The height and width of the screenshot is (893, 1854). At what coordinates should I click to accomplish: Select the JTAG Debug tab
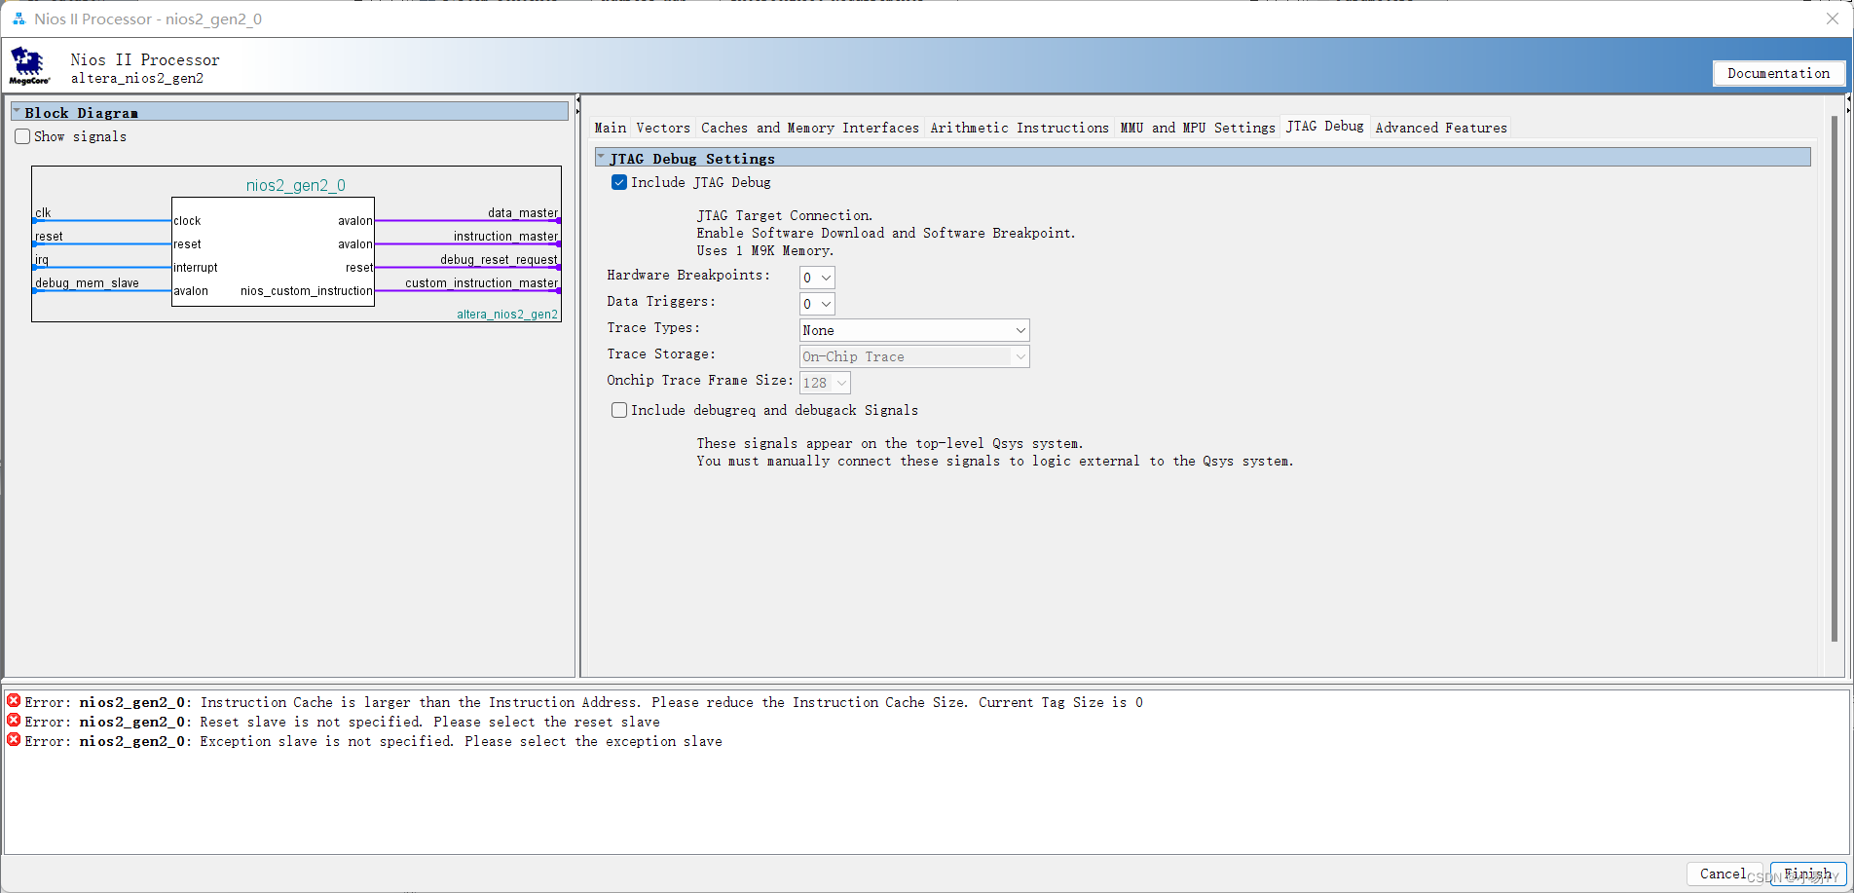point(1325,126)
